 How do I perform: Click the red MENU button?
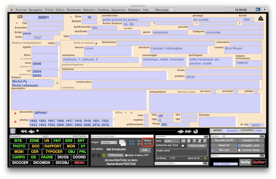point(79,163)
